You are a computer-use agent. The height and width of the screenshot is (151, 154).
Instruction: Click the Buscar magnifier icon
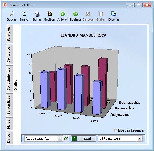click(x=12, y=14)
